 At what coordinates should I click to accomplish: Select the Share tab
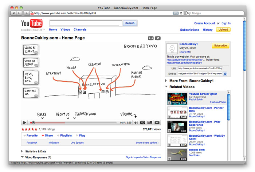click(47, 136)
